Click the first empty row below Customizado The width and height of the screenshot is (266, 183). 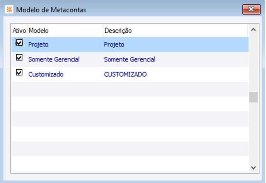pyautogui.click(x=130, y=89)
